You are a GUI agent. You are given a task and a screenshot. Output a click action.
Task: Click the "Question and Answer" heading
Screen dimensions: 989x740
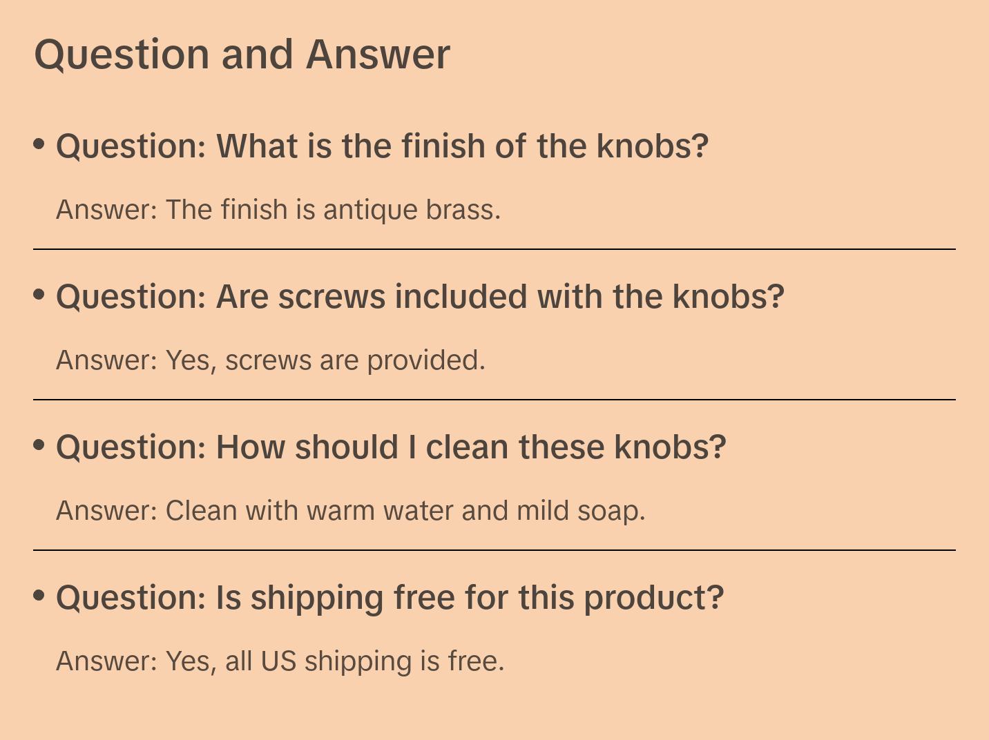242,55
